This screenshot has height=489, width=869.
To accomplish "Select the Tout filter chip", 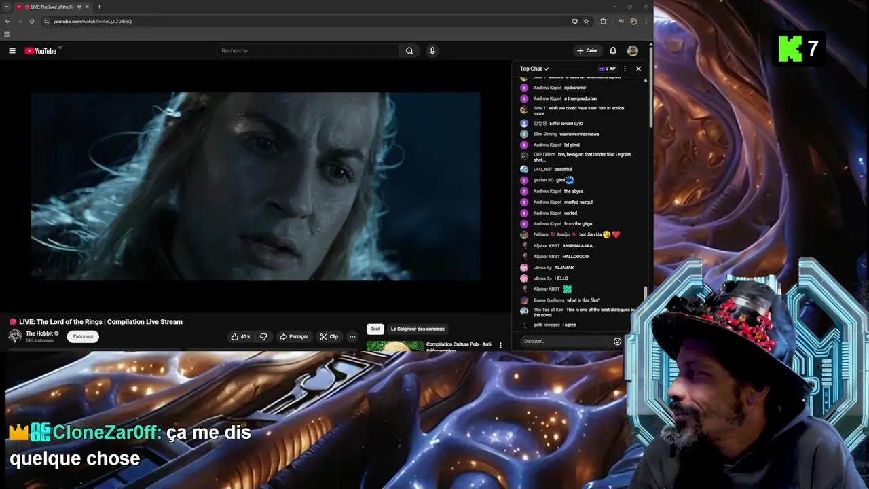I will coord(375,329).
